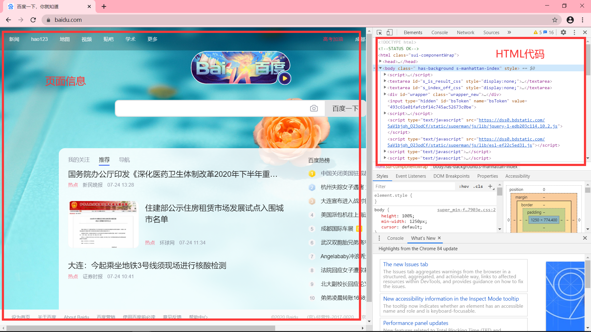The width and height of the screenshot is (591, 332).
Task: Open the Accessibility pane
Action: click(517, 176)
